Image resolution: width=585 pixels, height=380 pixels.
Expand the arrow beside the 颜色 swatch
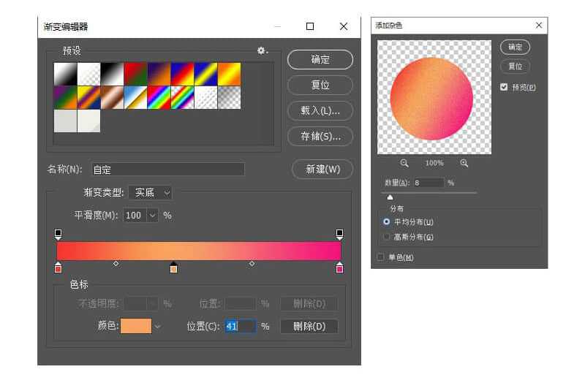157,326
